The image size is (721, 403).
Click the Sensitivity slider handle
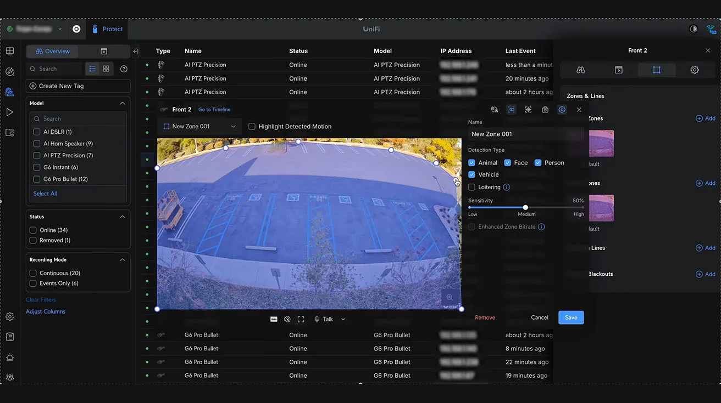click(x=525, y=207)
